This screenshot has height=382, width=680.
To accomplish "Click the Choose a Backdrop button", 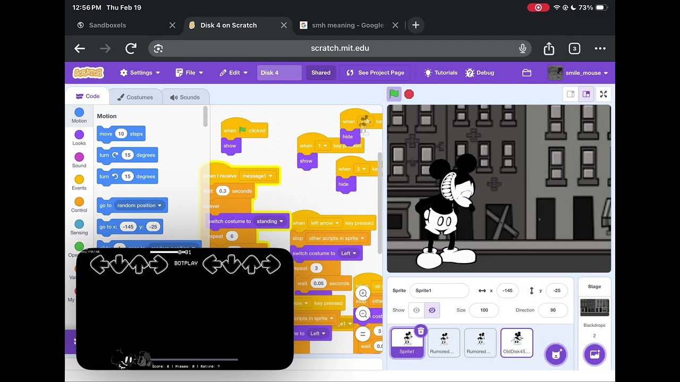I will 594,354.
